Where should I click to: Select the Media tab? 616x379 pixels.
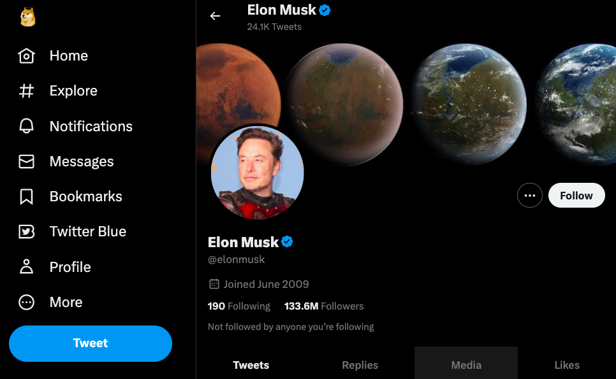(466, 365)
